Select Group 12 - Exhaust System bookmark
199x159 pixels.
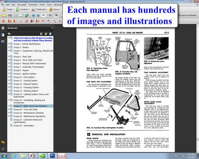[x=25, y=84]
